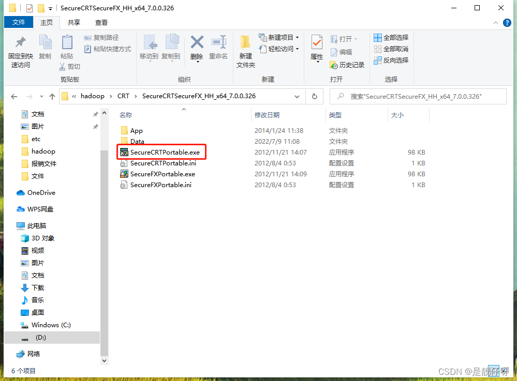Open Videos (视频) in sidebar
Viewport: 517px width, 381px height.
(x=38, y=251)
